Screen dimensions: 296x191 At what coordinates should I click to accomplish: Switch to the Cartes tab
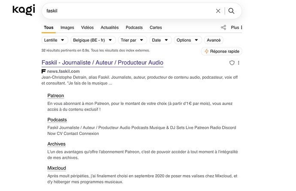click(x=156, y=27)
